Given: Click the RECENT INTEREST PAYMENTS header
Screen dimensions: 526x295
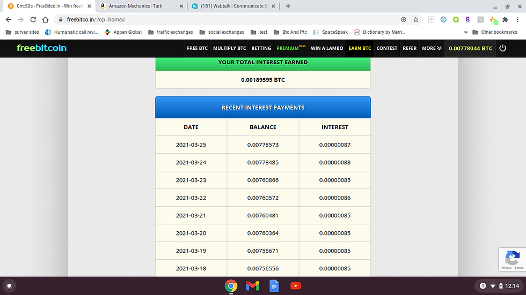Looking at the screenshot, I should (x=263, y=108).
